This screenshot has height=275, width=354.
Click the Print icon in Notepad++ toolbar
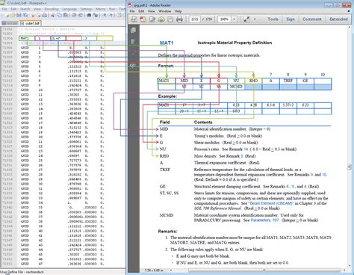(x=44, y=15)
